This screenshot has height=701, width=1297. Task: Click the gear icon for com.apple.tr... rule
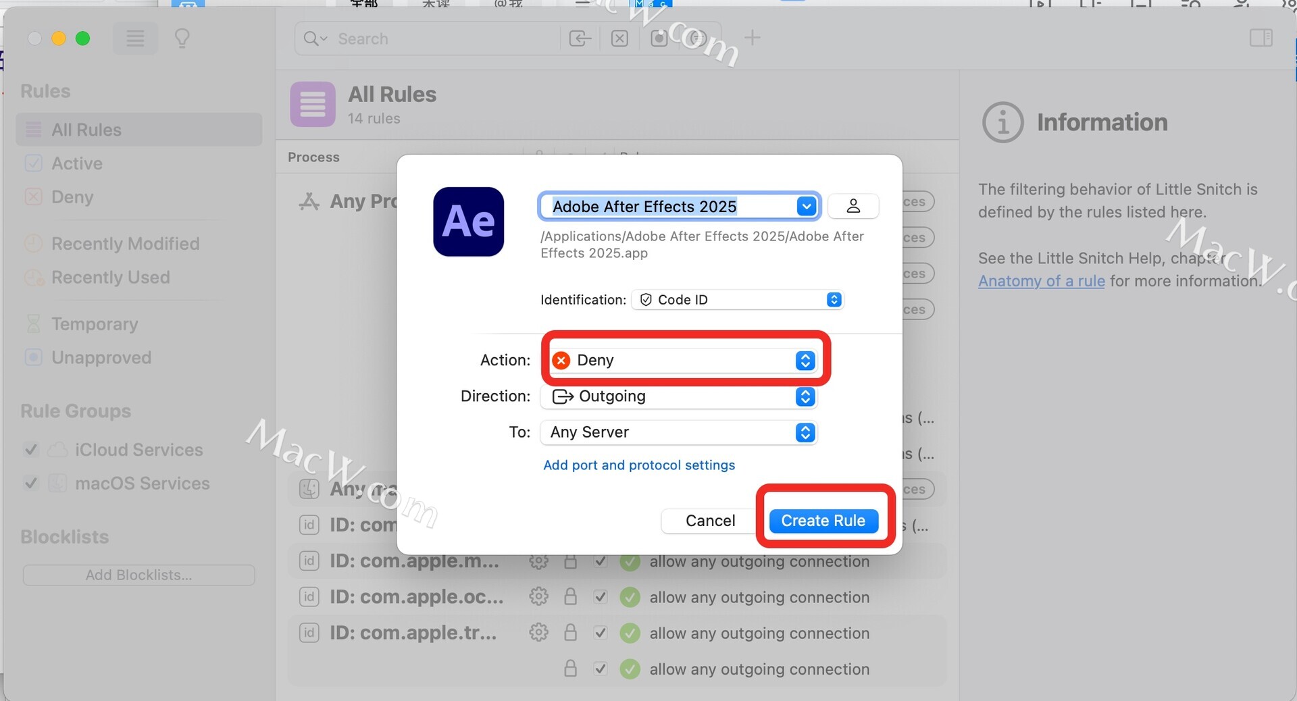(x=538, y=632)
